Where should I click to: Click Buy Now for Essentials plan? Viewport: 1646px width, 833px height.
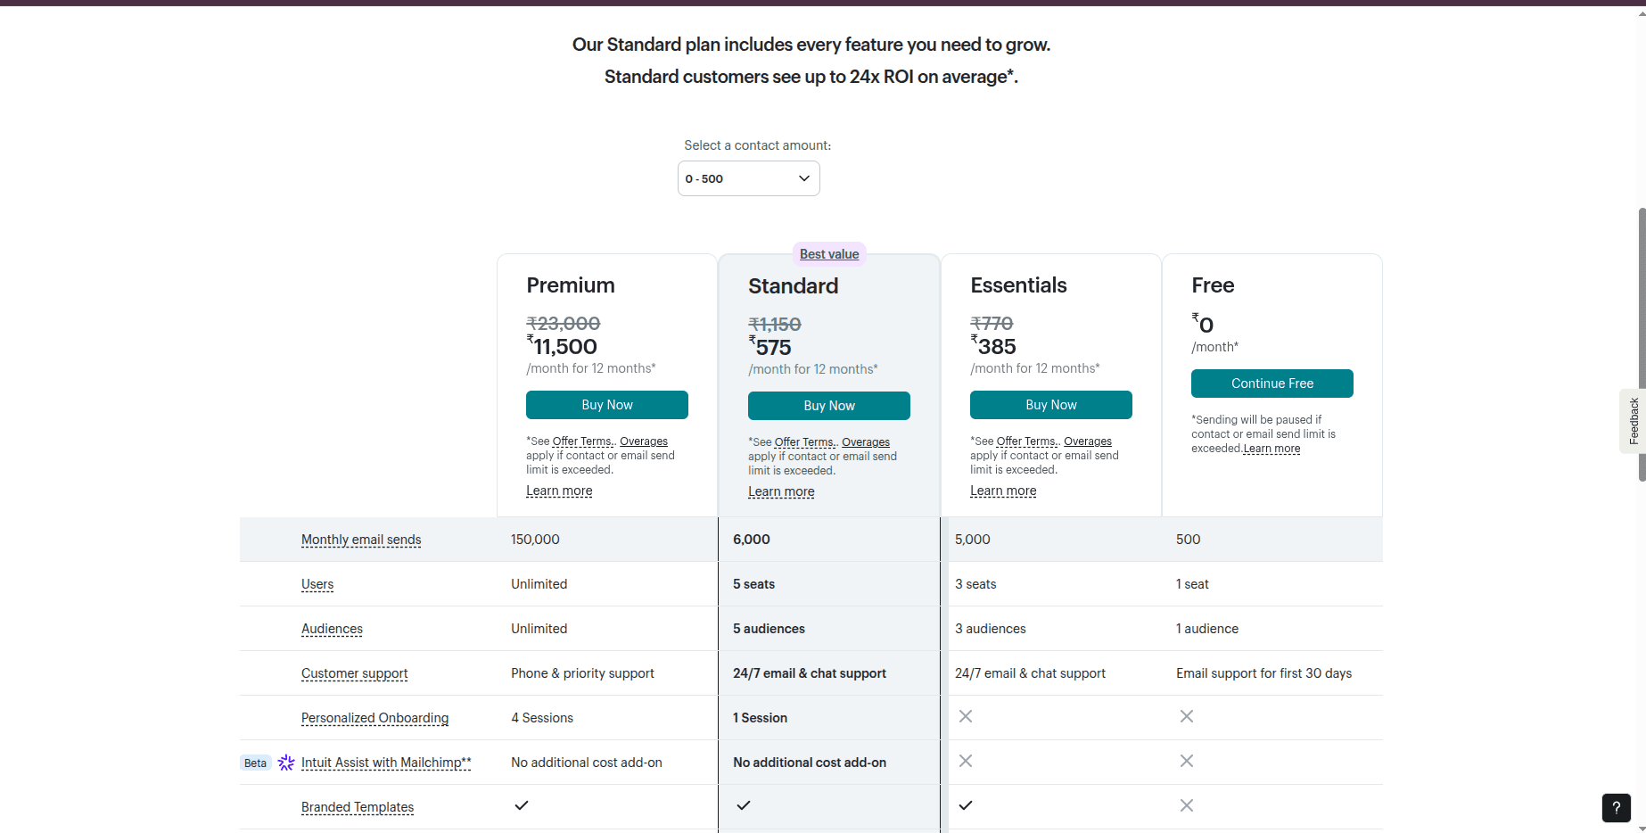click(x=1050, y=405)
